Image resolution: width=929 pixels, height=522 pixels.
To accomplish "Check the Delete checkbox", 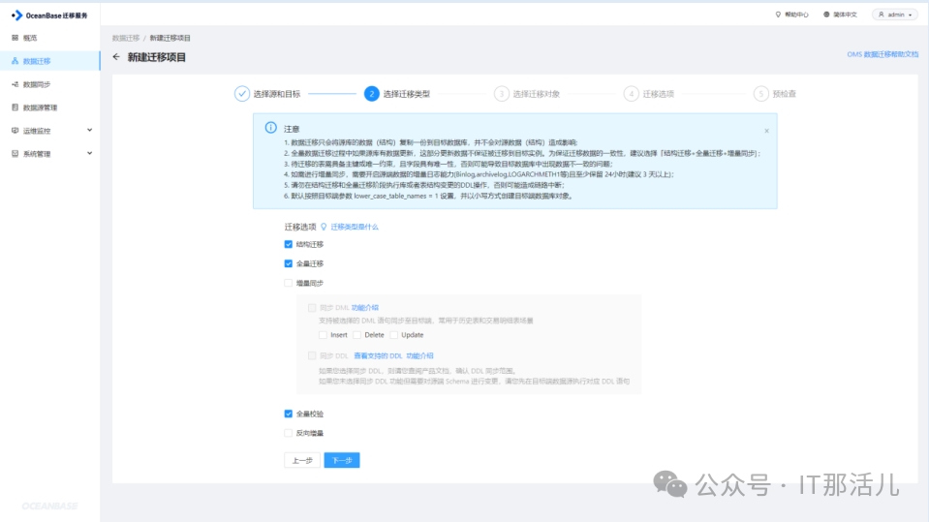I will [356, 335].
